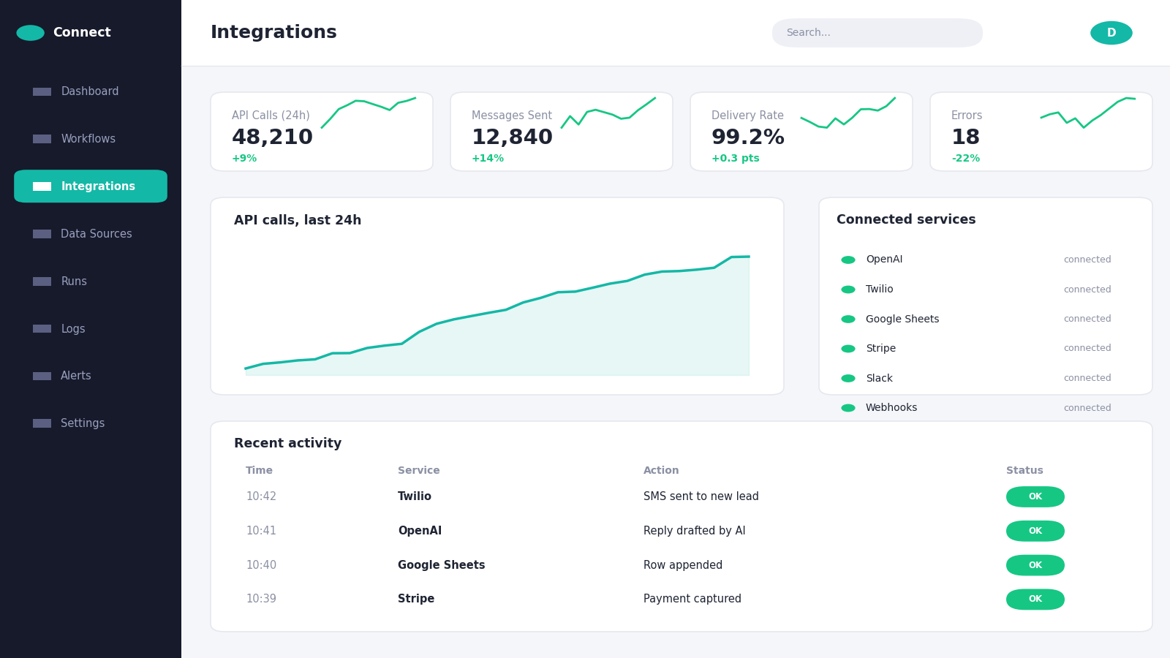
Task: Open Settings from sidebar
Action: click(x=91, y=423)
